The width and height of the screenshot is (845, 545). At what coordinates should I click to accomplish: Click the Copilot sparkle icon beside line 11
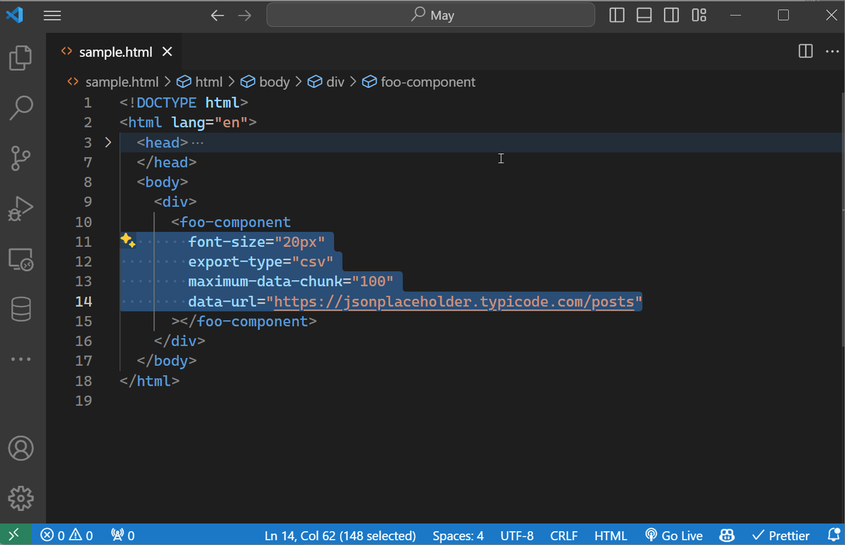coord(127,240)
